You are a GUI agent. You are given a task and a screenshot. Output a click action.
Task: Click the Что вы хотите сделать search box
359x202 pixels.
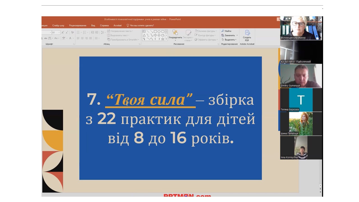click(140, 26)
